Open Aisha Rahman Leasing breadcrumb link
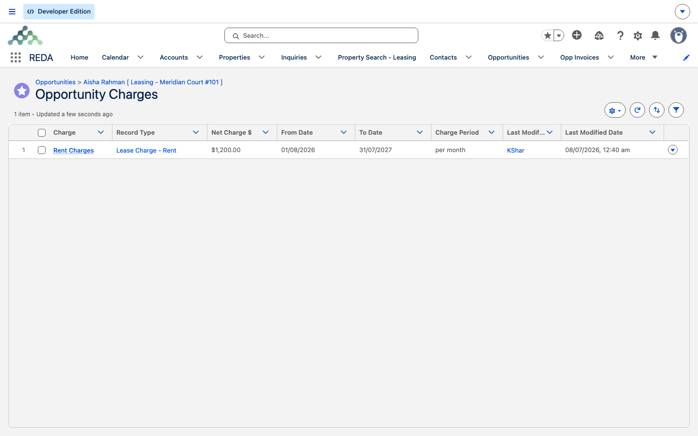 pyautogui.click(x=153, y=82)
